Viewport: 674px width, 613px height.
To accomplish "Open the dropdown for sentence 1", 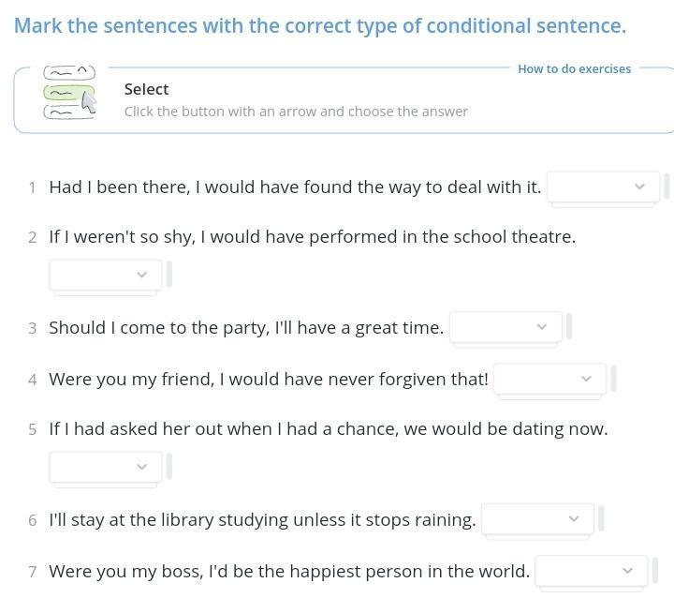I will [603, 187].
